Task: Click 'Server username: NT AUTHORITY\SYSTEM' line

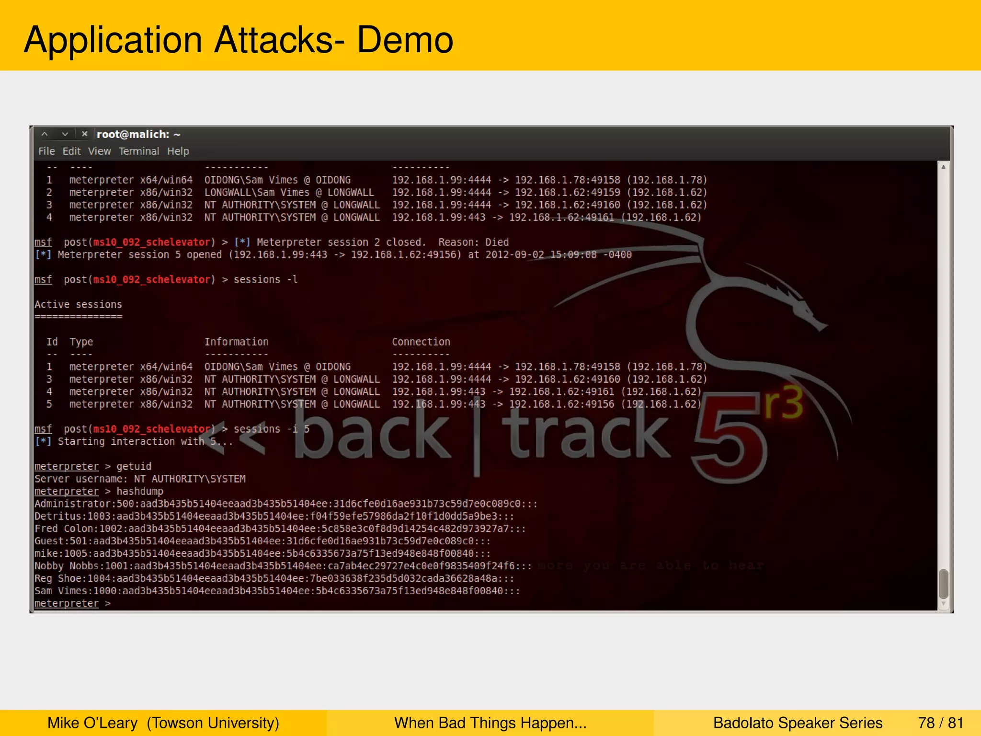Action: (140, 479)
